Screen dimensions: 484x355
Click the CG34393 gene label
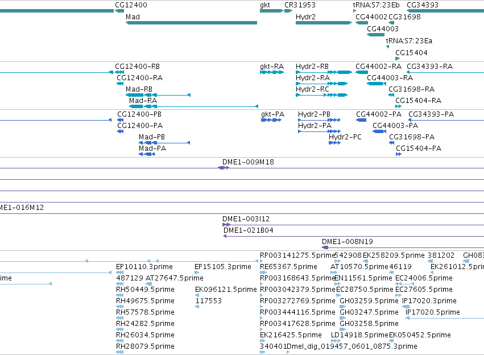[x=423, y=5]
